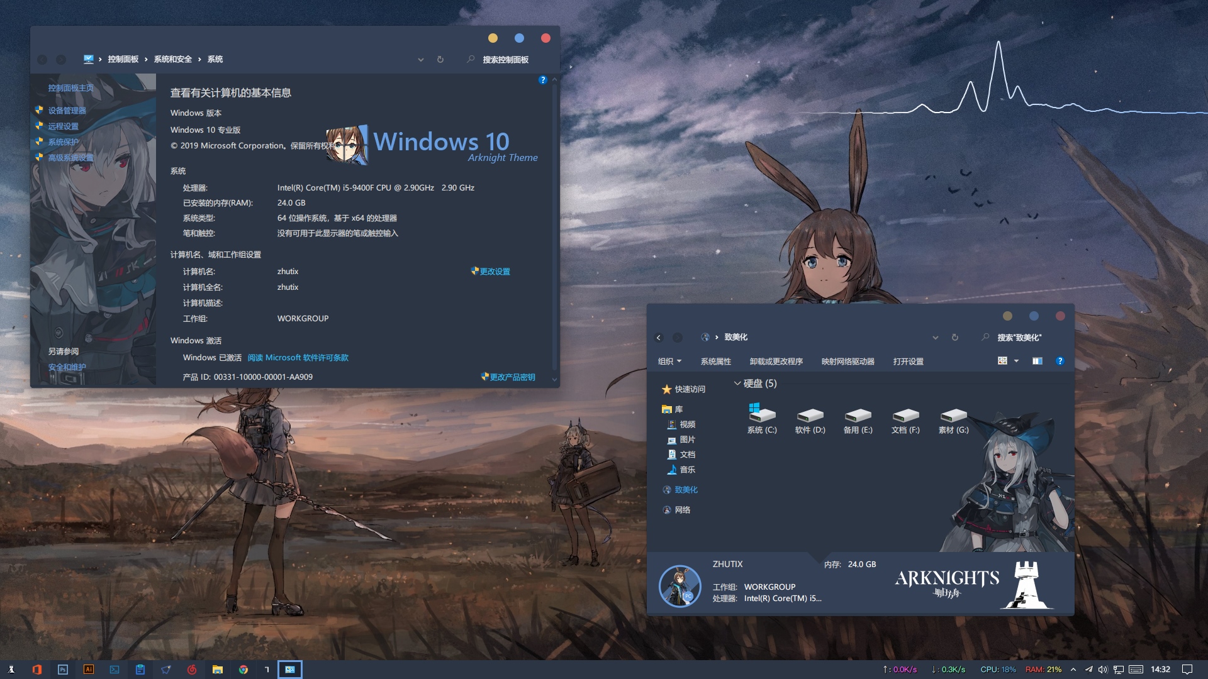Toggle the preview pane in the 致美化 window
The image size is (1208, 679).
(1037, 361)
